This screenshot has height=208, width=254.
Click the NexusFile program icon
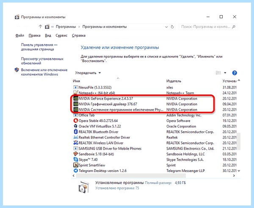tap(75, 87)
